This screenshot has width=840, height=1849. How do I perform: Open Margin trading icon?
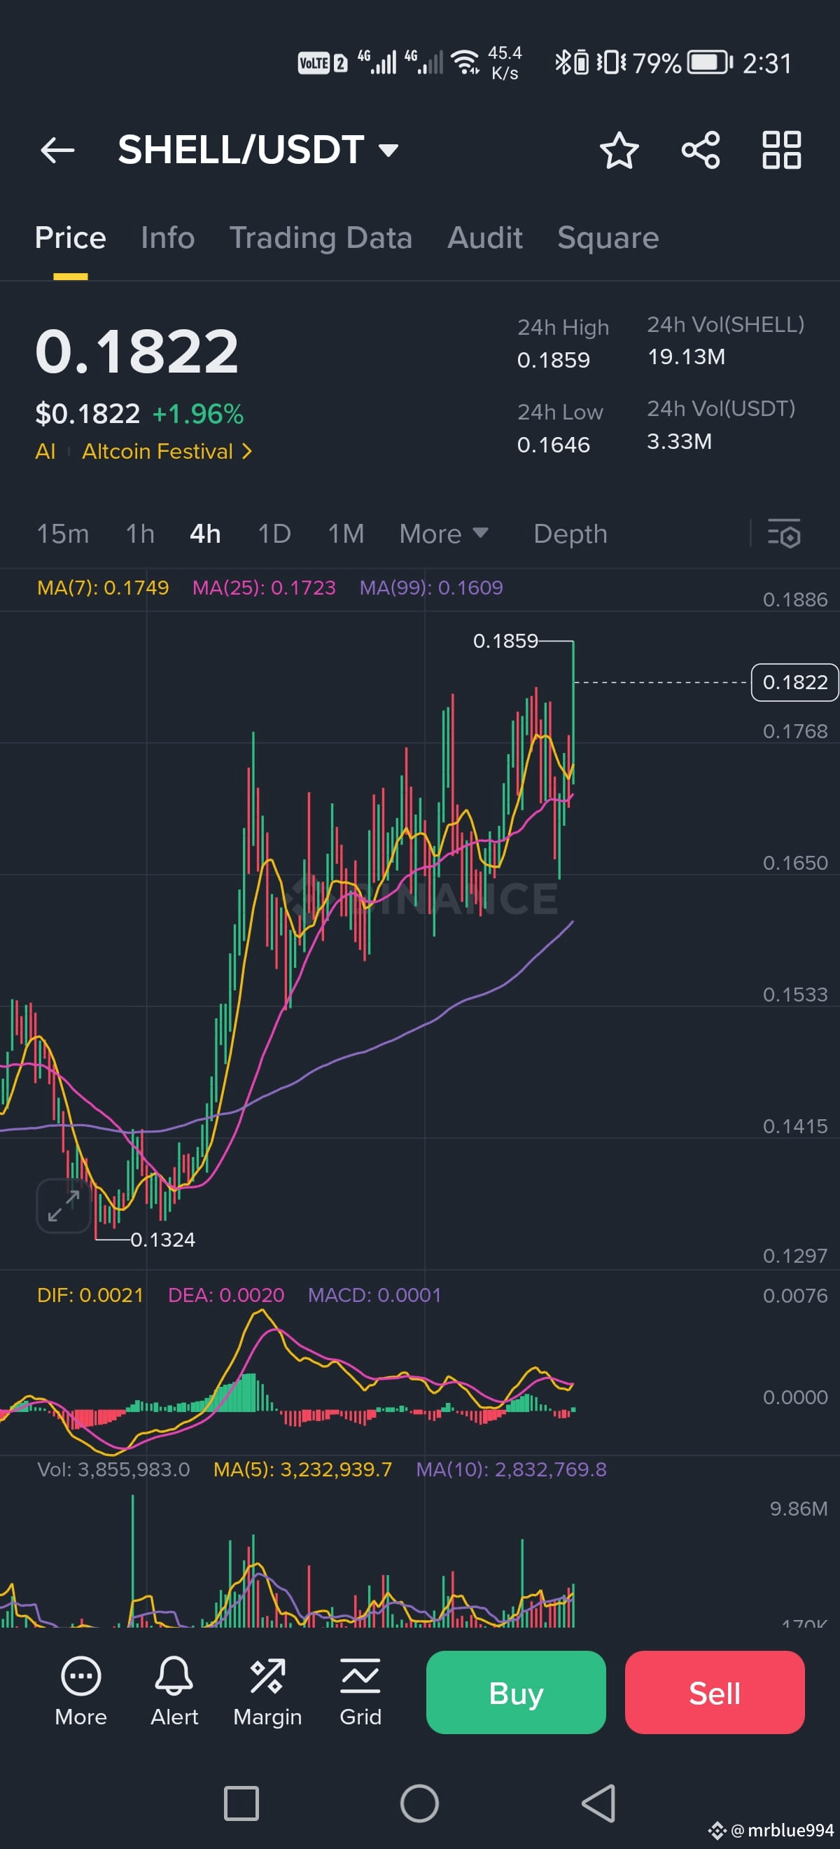(x=267, y=1692)
